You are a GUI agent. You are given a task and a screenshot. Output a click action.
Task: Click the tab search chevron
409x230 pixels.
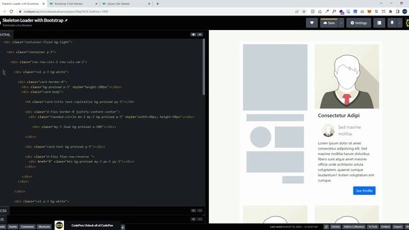[x=381, y=3]
